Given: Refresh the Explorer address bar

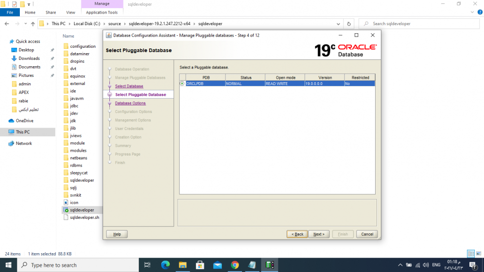Looking at the screenshot, I should [349, 24].
